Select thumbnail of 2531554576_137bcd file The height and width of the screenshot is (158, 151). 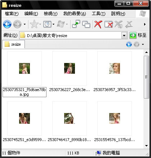coord(115,118)
